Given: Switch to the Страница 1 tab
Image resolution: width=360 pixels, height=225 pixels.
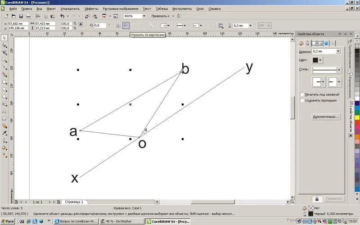Looking at the screenshot, I should coord(74,202).
